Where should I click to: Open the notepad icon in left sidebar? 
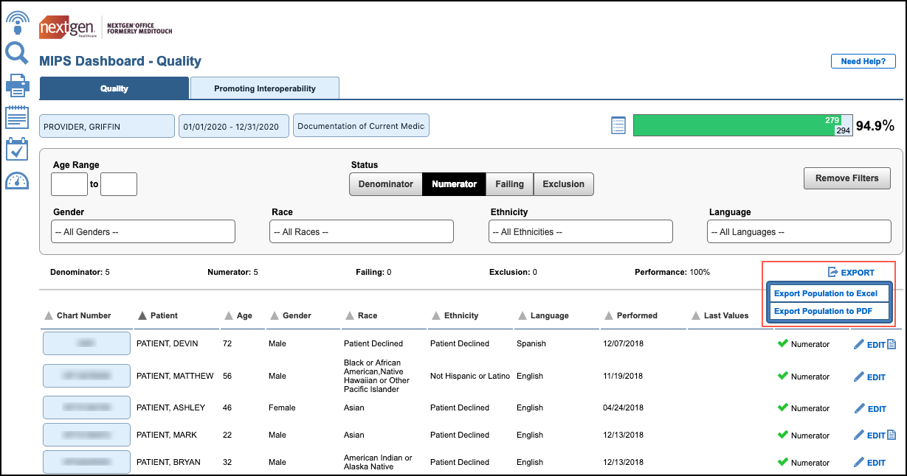click(16, 117)
